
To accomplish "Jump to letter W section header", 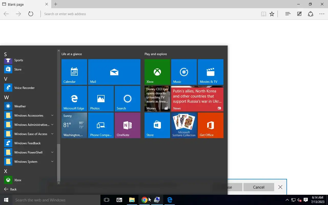I will coord(6,97).
